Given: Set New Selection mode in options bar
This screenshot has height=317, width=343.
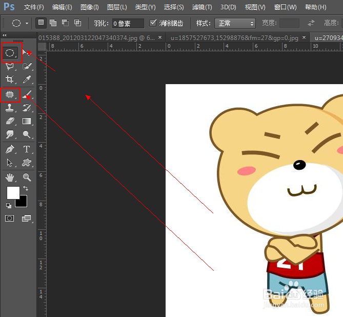Looking at the screenshot, I should (x=41, y=23).
